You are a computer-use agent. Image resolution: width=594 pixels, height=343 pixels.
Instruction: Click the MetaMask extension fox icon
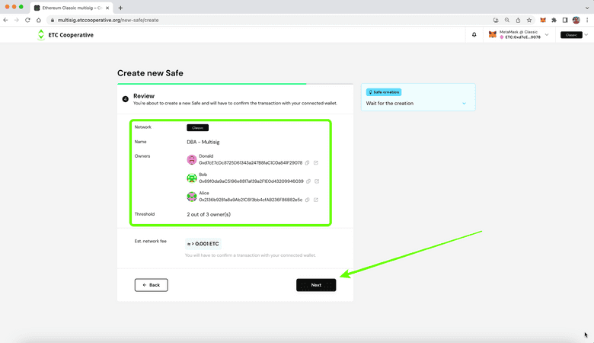pos(543,20)
